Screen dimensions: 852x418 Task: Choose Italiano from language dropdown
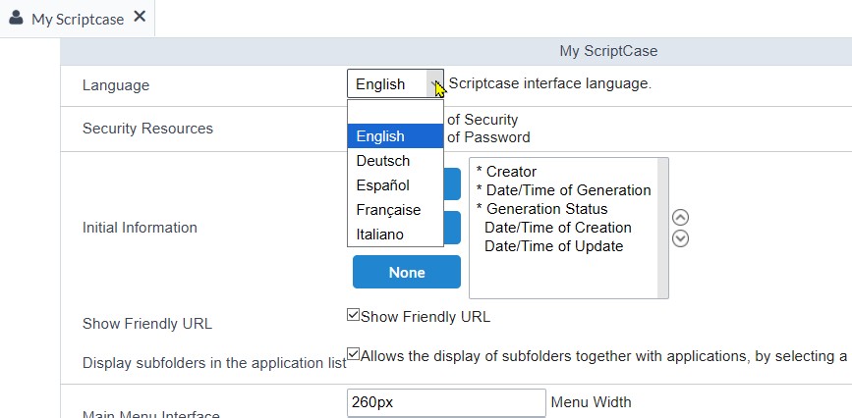pyautogui.click(x=395, y=235)
